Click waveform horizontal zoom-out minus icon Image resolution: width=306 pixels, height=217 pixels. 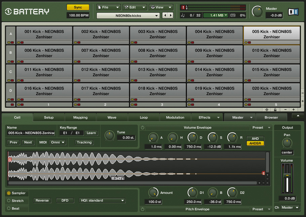click(x=263, y=183)
